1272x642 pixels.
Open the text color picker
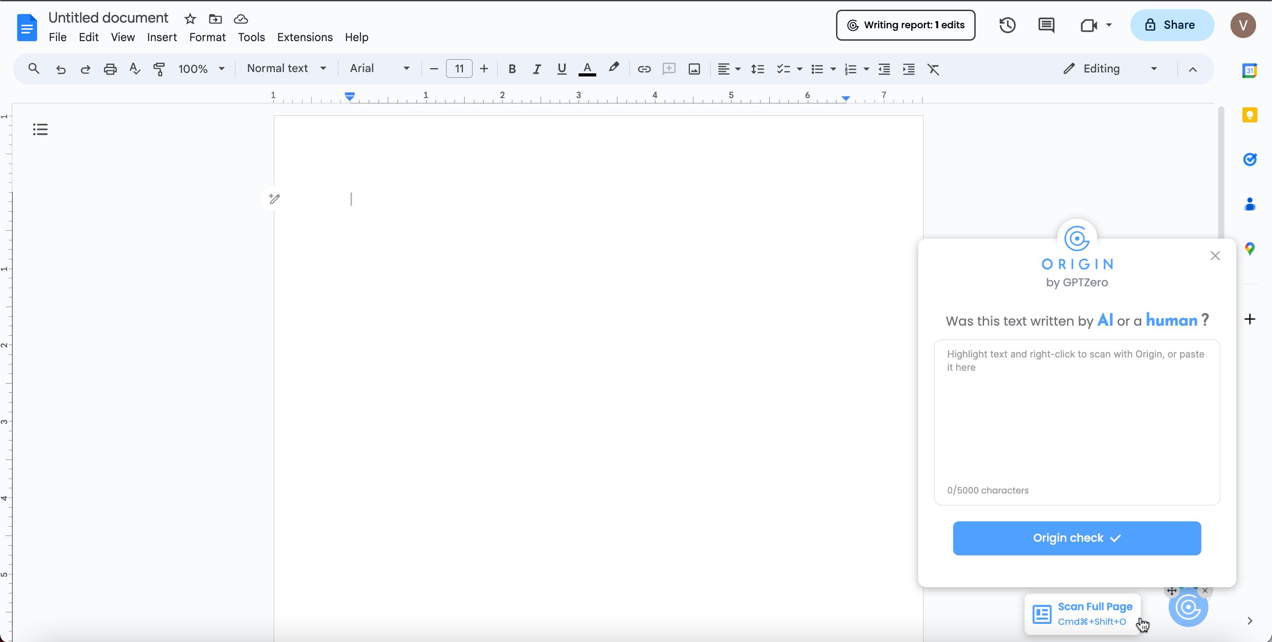[x=587, y=69]
